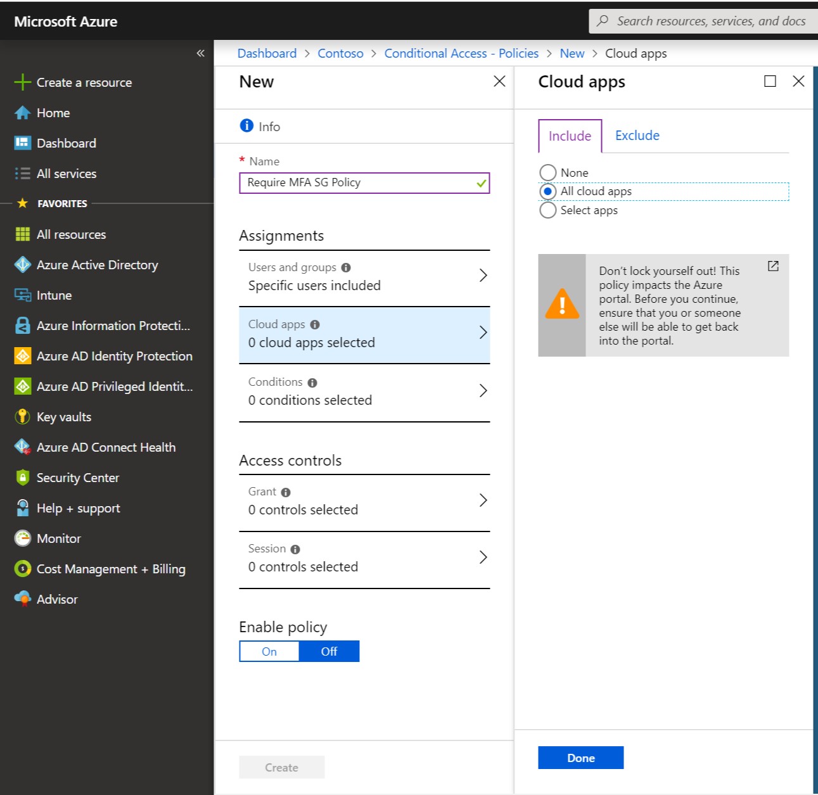This screenshot has width=818, height=795.
Task: Open Azure Active Directory icon
Action: pyautogui.click(x=22, y=265)
